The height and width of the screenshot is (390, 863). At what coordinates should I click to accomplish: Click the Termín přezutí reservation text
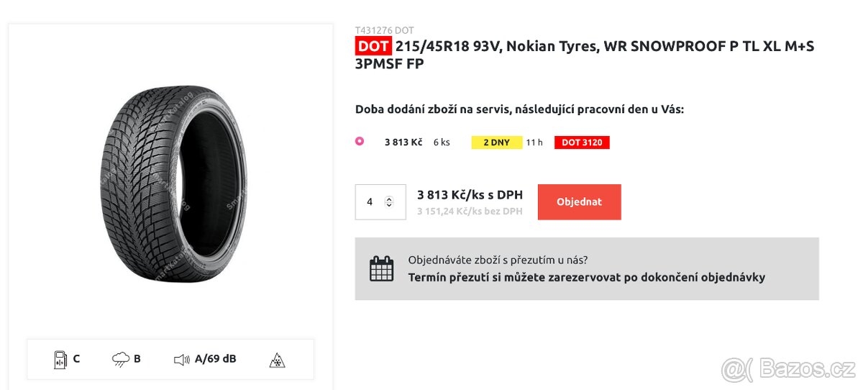pyautogui.click(x=586, y=277)
